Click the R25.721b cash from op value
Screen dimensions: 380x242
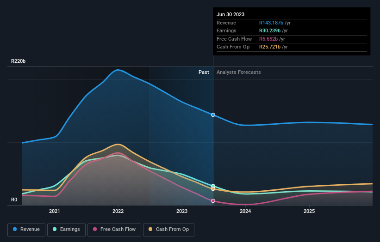(x=270, y=47)
